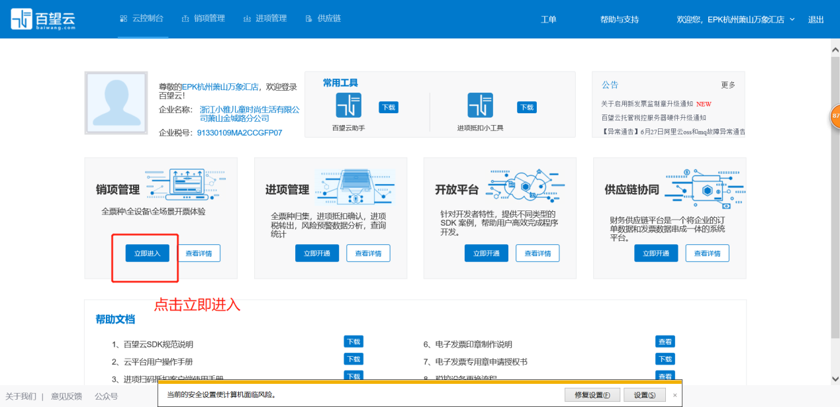This screenshot has height=407, width=840.
Task: Click 查看详情 on the 销项管理 card
Action: coord(199,253)
